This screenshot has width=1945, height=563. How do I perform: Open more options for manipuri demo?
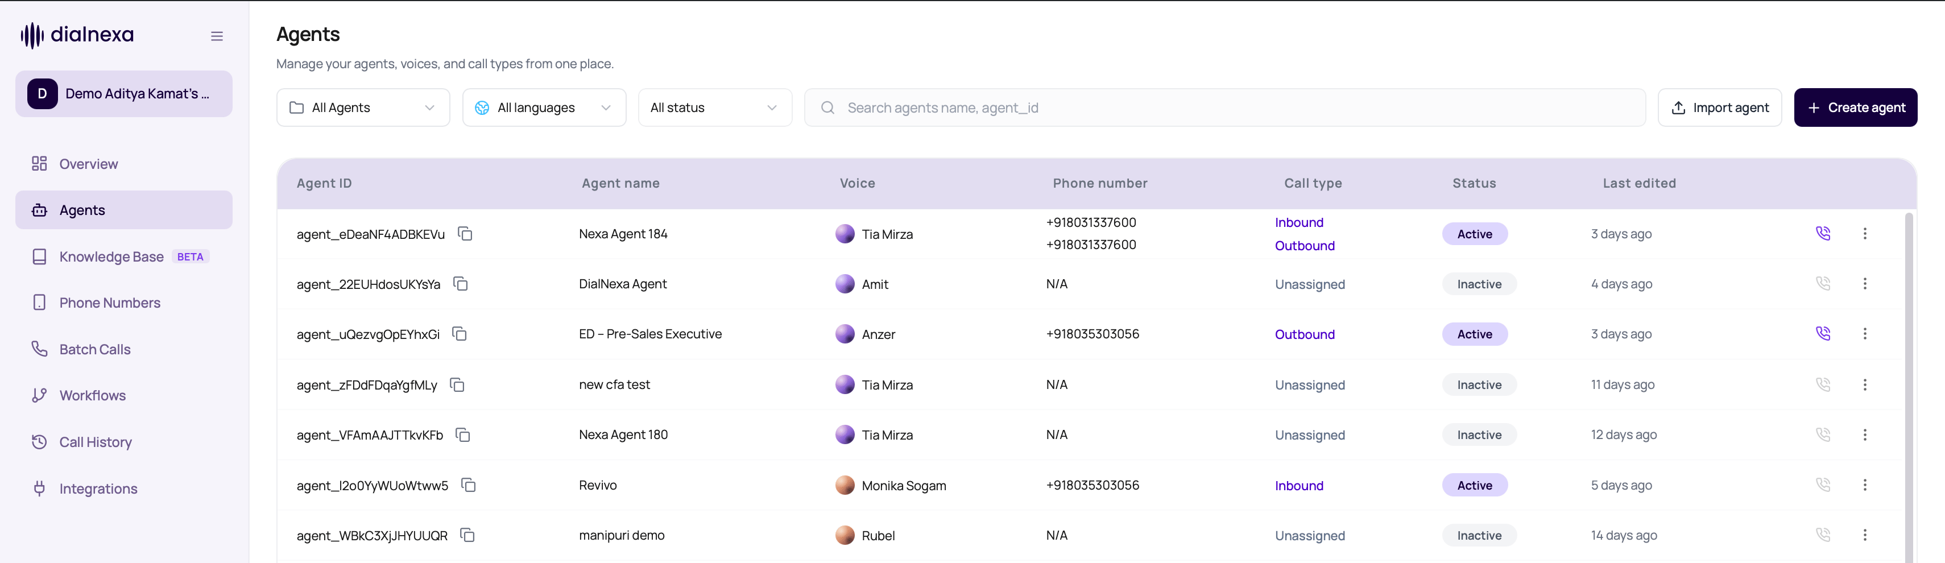click(x=1864, y=535)
